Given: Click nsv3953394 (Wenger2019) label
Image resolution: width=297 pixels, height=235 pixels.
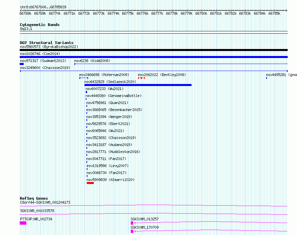Looking at the screenshot, I should (109, 117).
